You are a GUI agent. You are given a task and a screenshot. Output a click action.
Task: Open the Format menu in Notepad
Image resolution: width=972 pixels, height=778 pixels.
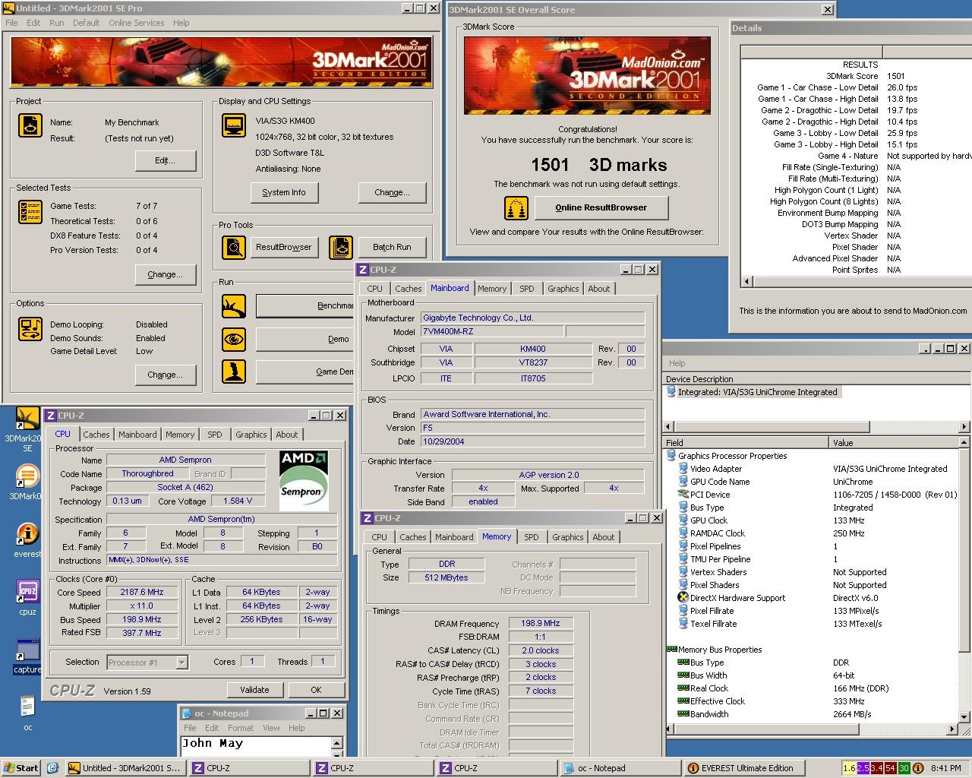pyautogui.click(x=241, y=728)
